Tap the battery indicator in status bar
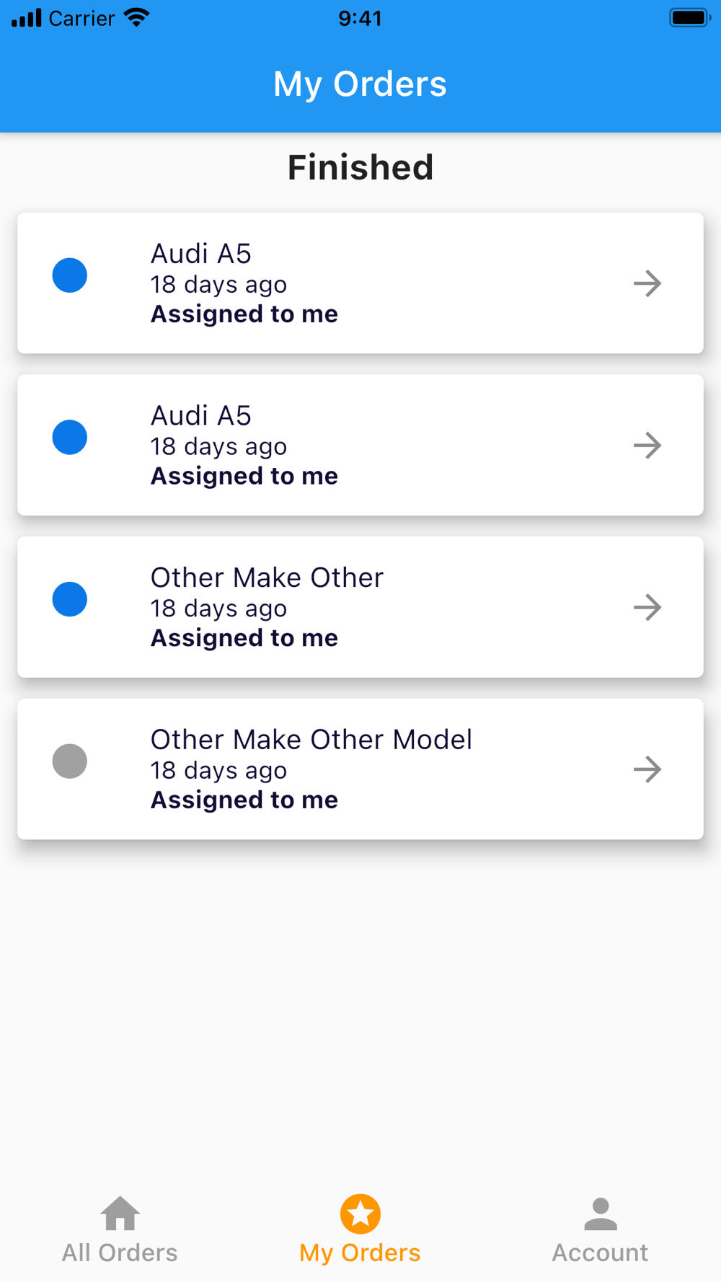Viewport: 721px width, 1282px height. pyautogui.click(x=689, y=17)
